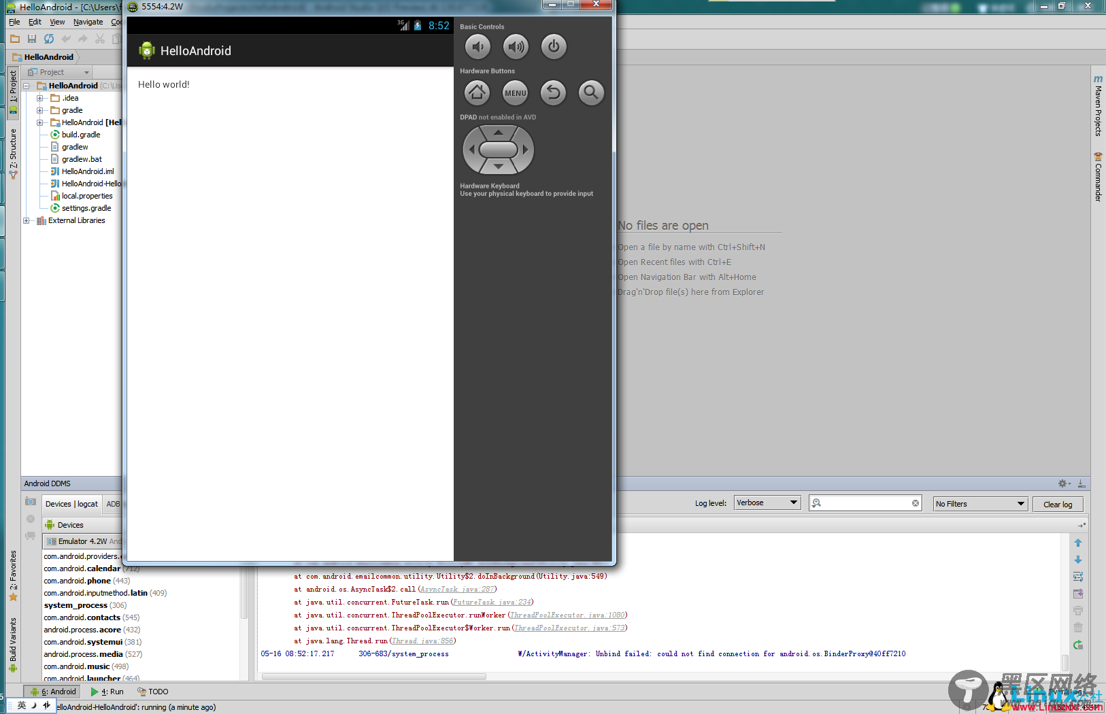The width and height of the screenshot is (1106, 714).
Task: Select system_process (306) in device list
Action: (x=85, y=605)
